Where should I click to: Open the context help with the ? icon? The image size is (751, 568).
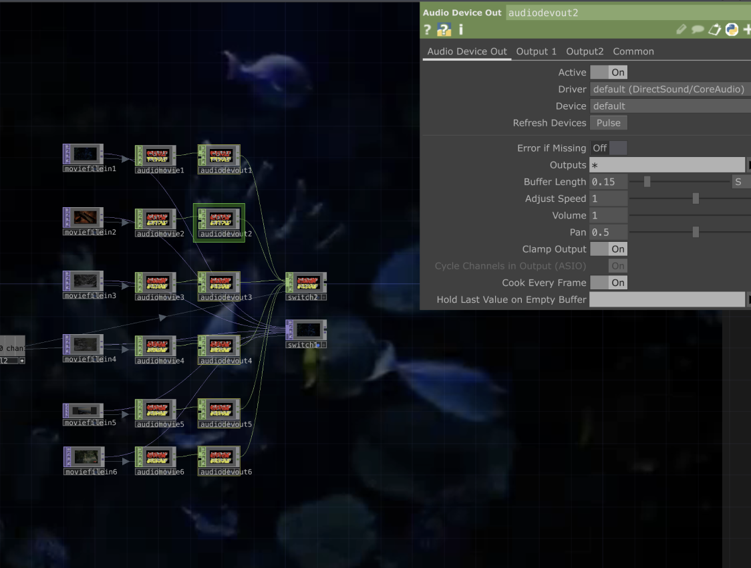pyautogui.click(x=427, y=29)
